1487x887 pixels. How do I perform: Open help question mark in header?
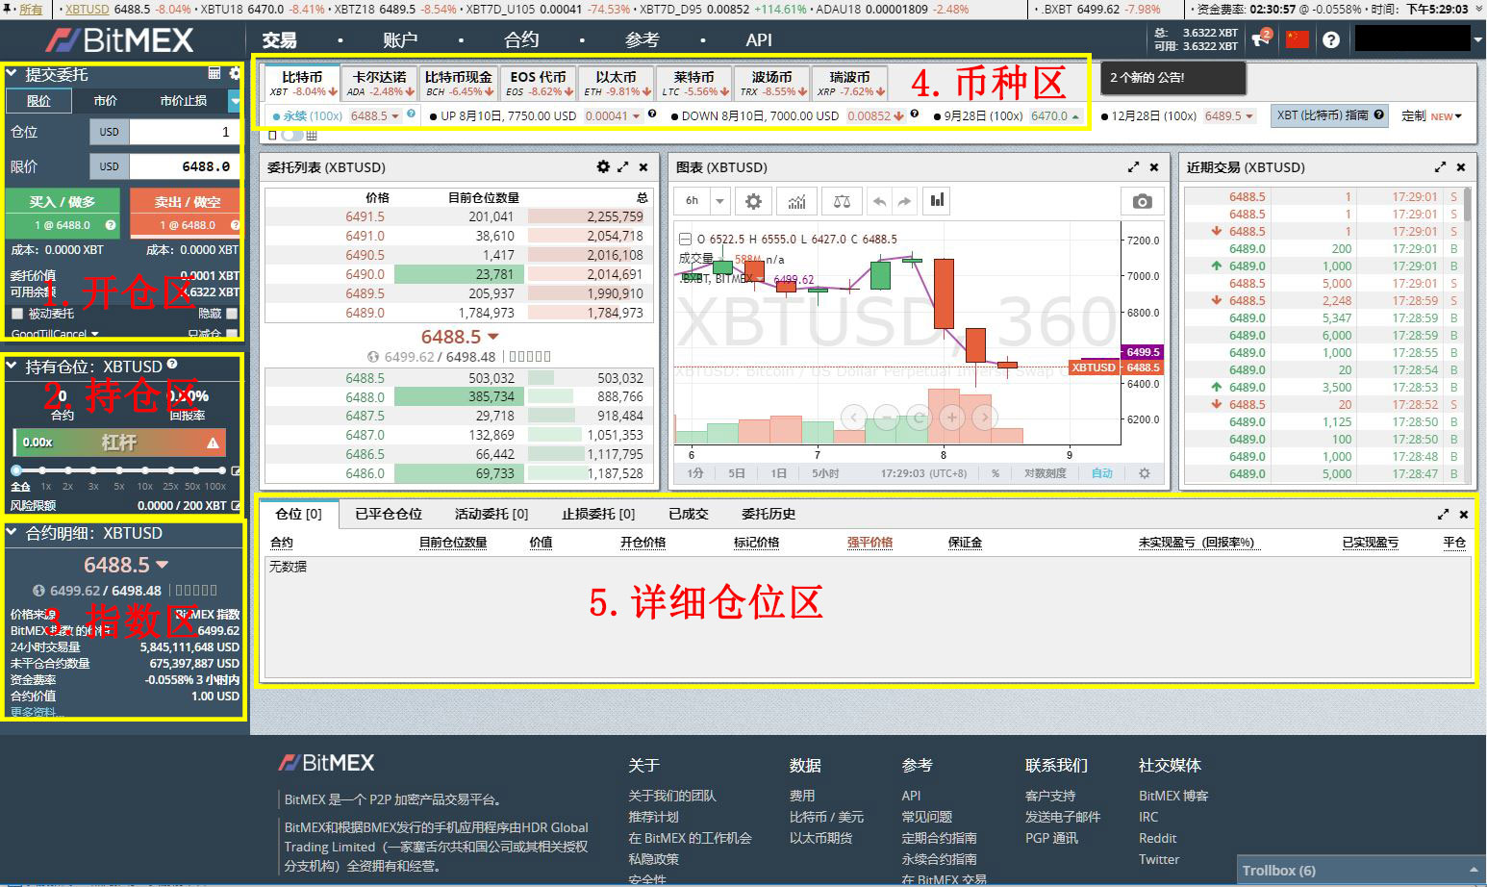[1331, 39]
